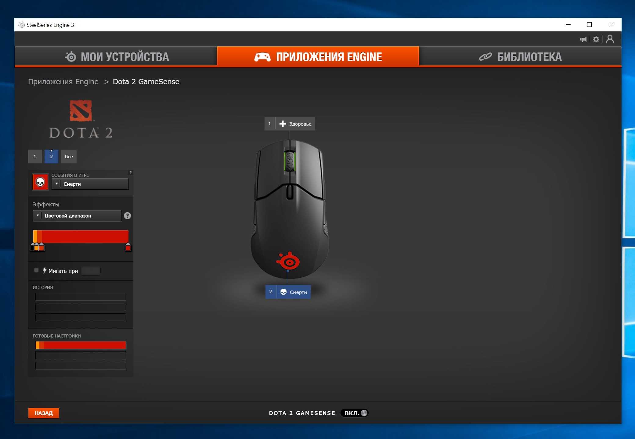Click the third empty preset slot under Готовые настройки
This screenshot has width=635, height=439.
[x=81, y=366]
